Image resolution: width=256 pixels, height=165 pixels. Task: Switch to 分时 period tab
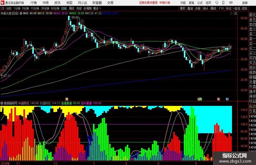[x=9, y=8]
